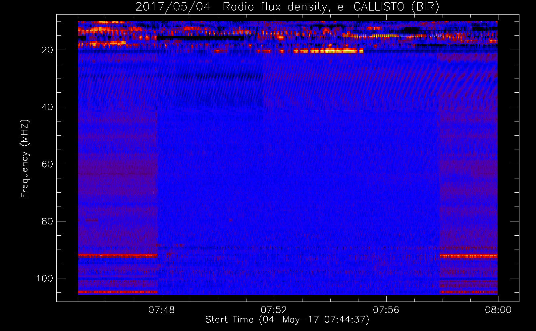This screenshot has height=331, width=536.
Task: Click the 07:48 time tick label
Action: pyautogui.click(x=162, y=310)
